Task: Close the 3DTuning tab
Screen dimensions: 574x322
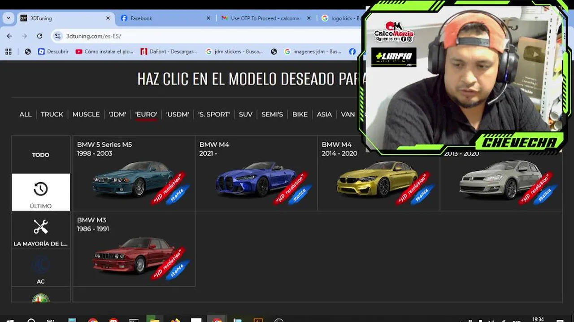Action: 108,18
